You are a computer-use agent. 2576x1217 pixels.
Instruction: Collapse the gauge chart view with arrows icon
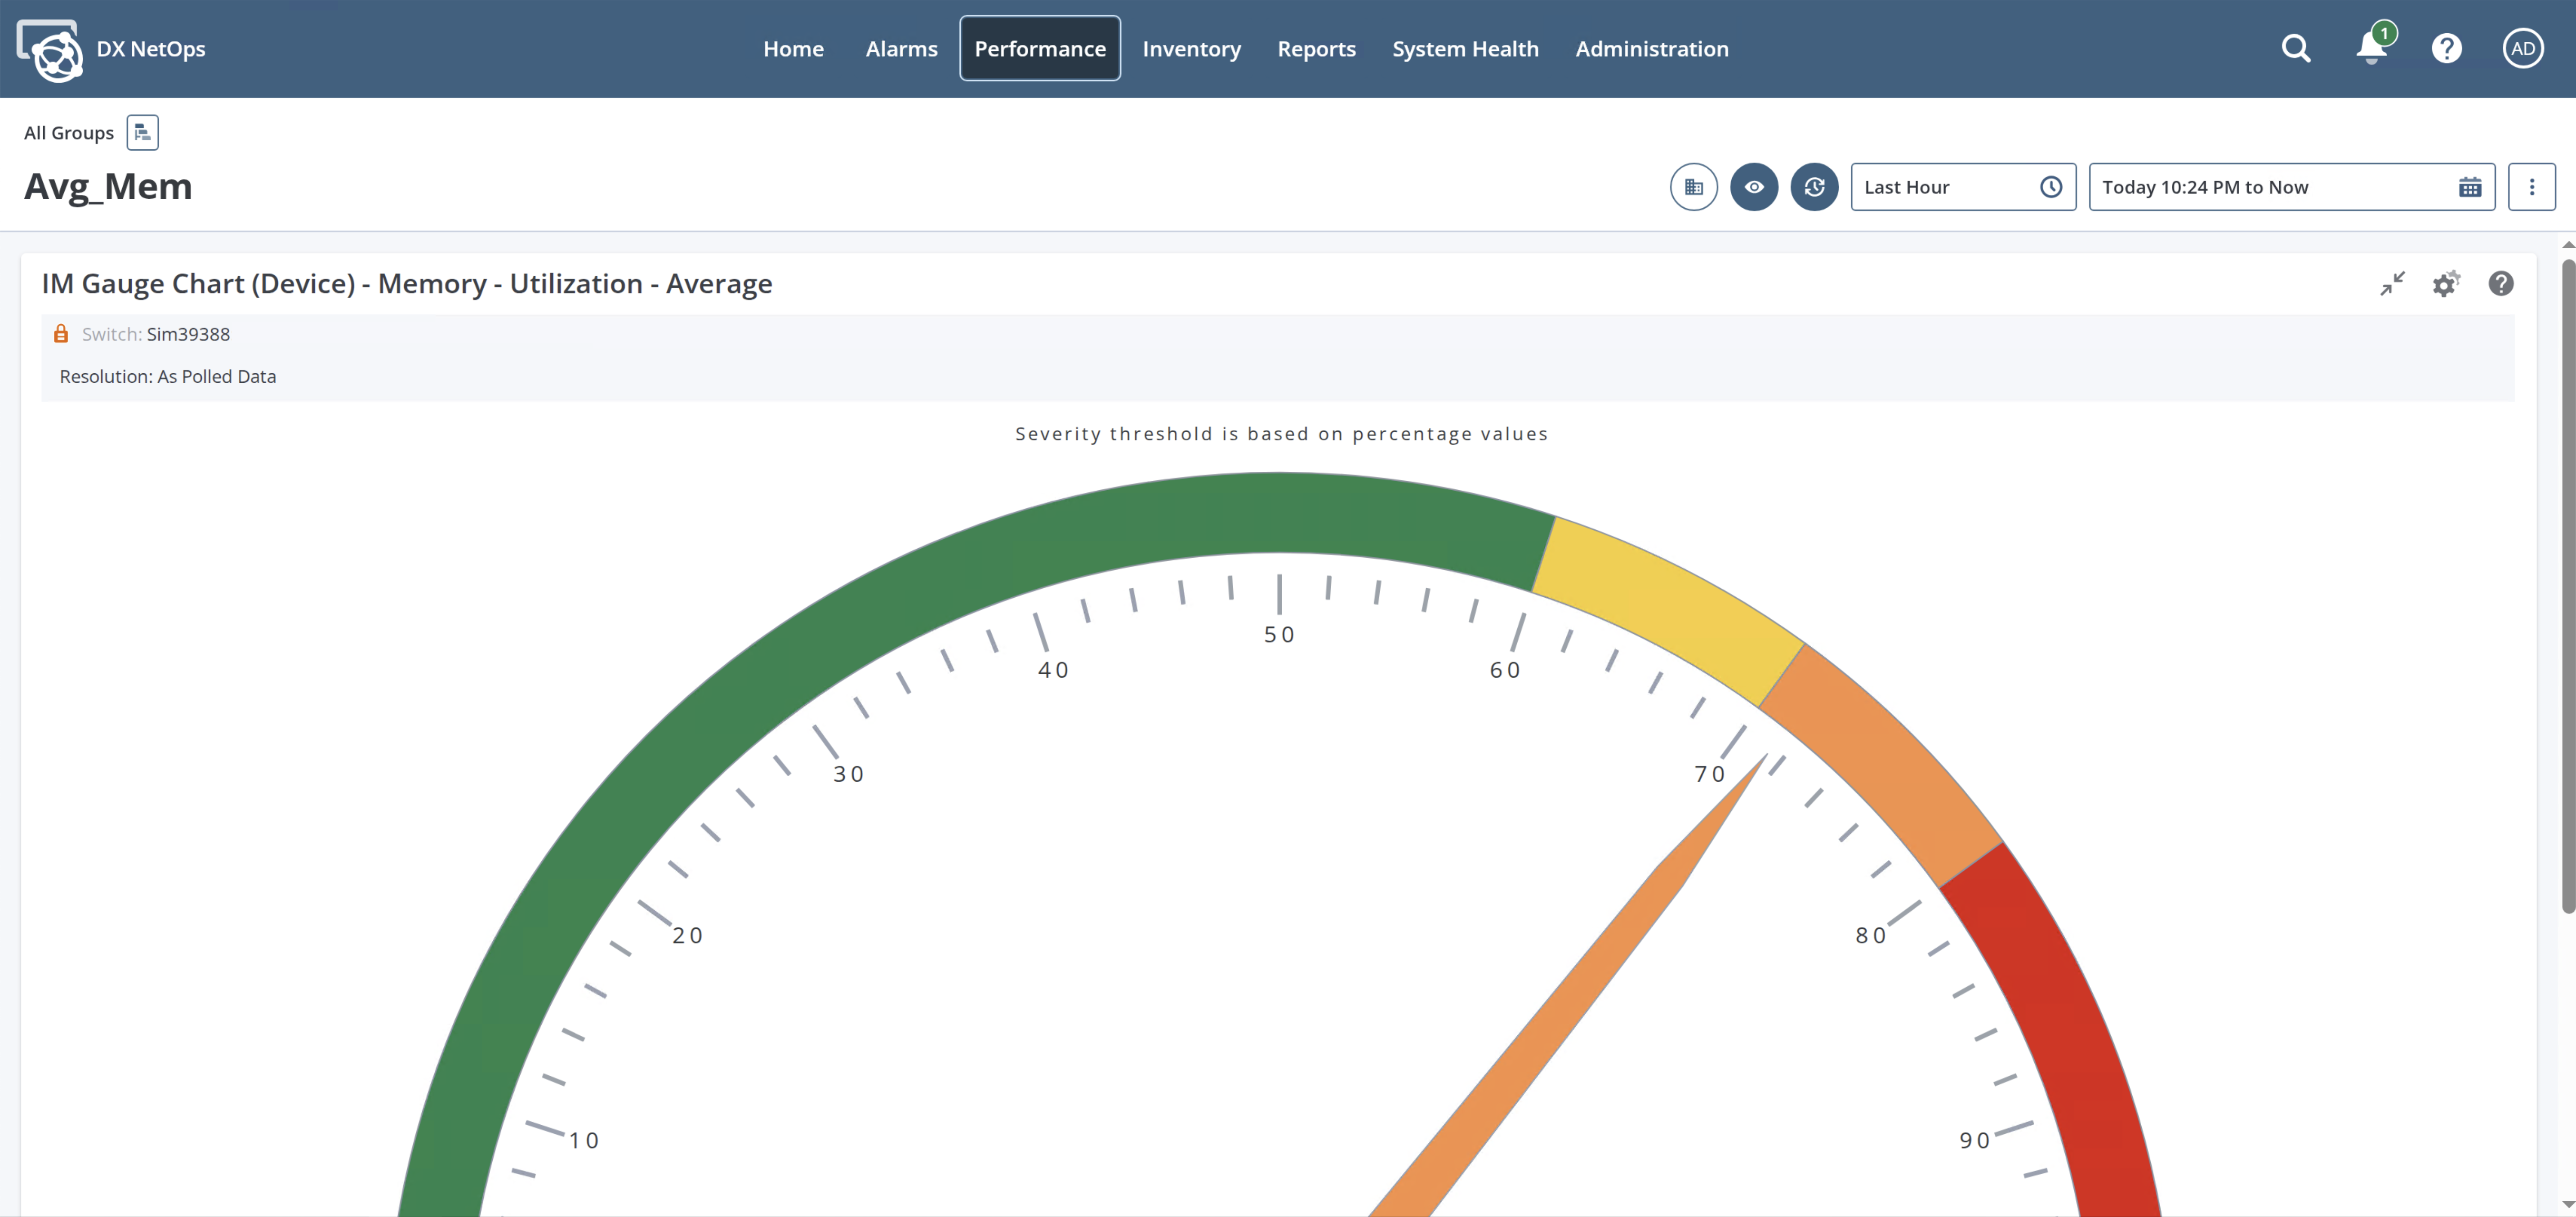pos(2392,284)
